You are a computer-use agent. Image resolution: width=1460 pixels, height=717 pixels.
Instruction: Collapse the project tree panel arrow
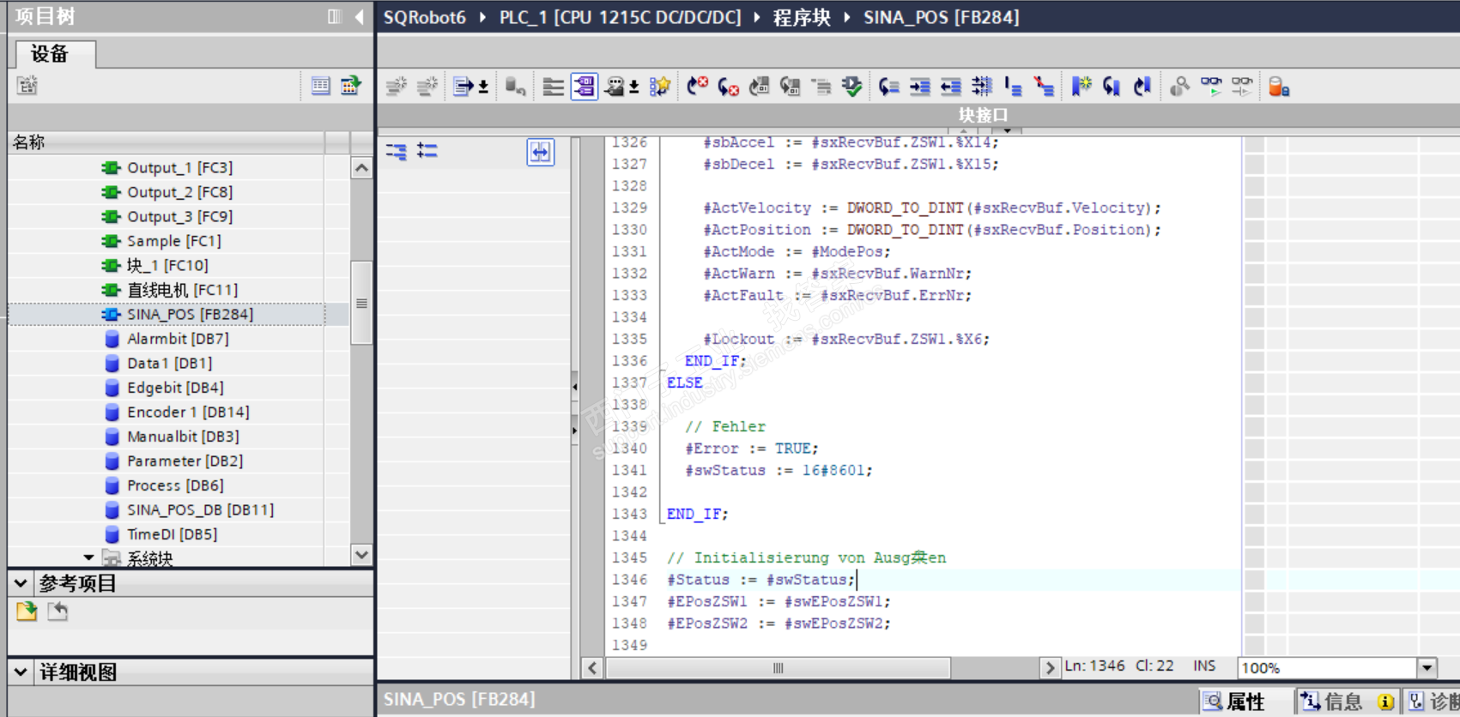coord(359,17)
